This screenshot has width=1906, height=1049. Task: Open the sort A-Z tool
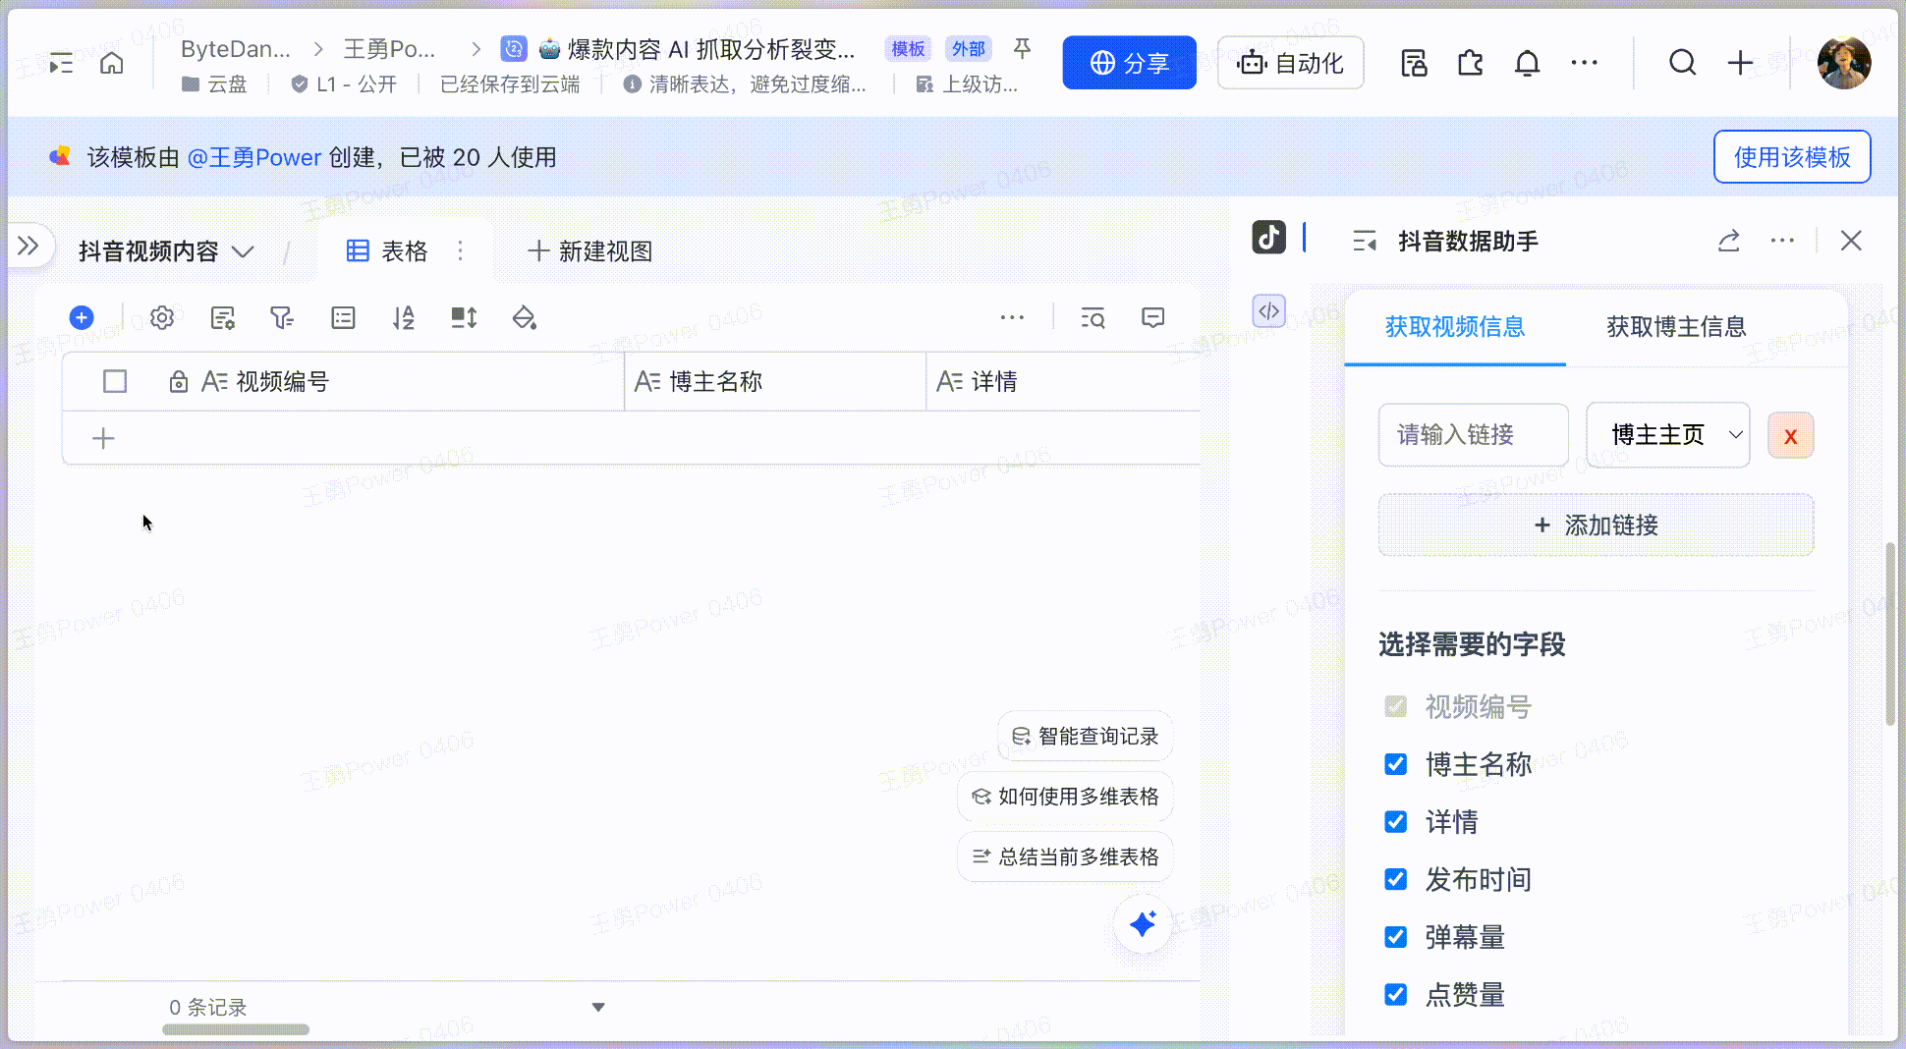tap(403, 317)
